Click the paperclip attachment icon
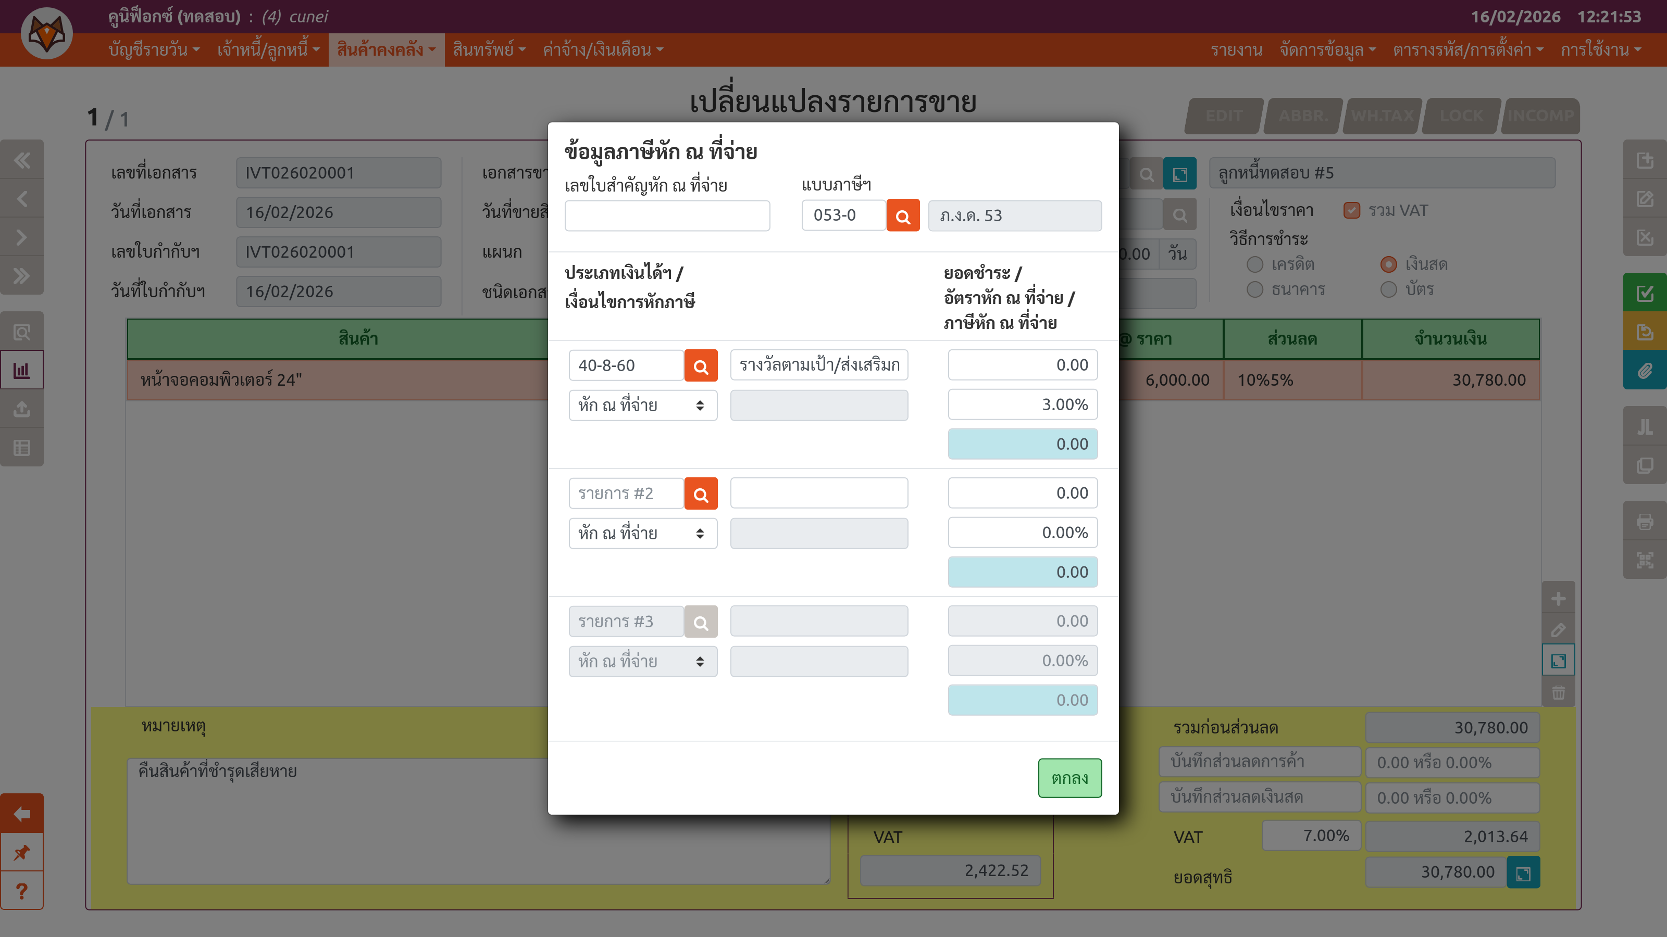Viewport: 1667px width, 937px height. pyautogui.click(x=1645, y=371)
